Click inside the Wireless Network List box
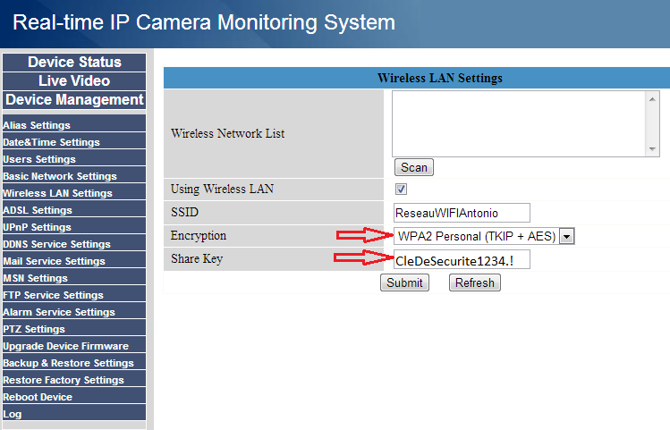The image size is (670, 430). 519,122
